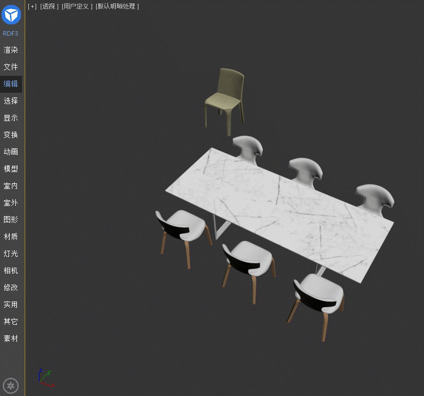Image resolution: width=424 pixels, height=396 pixels.
Task: Click the [+] viewport menu label
Action: coord(32,6)
